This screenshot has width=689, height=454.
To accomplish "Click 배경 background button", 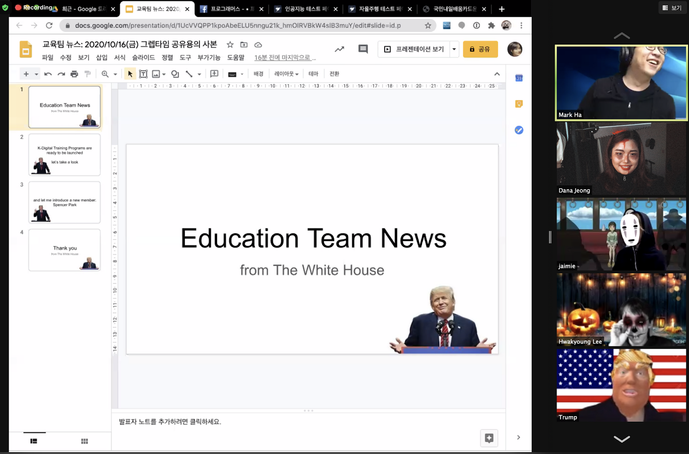I will click(x=258, y=74).
